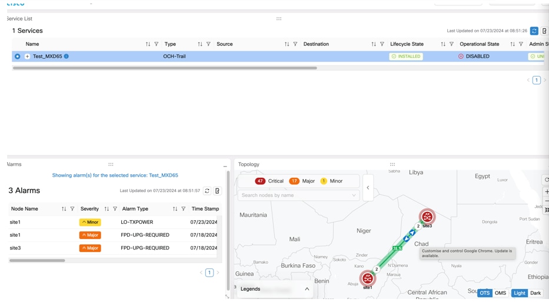
Task: Go to next alarms page
Action: 218,273
